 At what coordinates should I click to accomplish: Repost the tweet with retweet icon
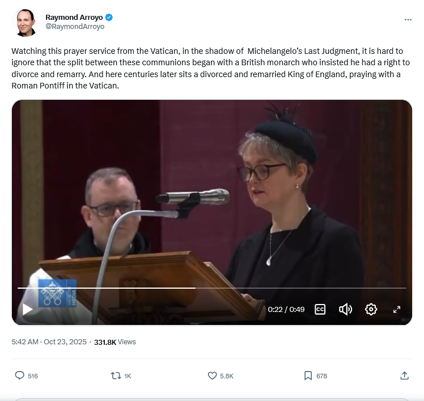[116, 375]
